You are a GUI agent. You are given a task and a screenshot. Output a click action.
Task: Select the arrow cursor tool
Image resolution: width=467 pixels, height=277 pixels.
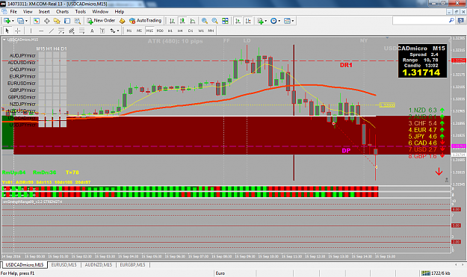7,31
